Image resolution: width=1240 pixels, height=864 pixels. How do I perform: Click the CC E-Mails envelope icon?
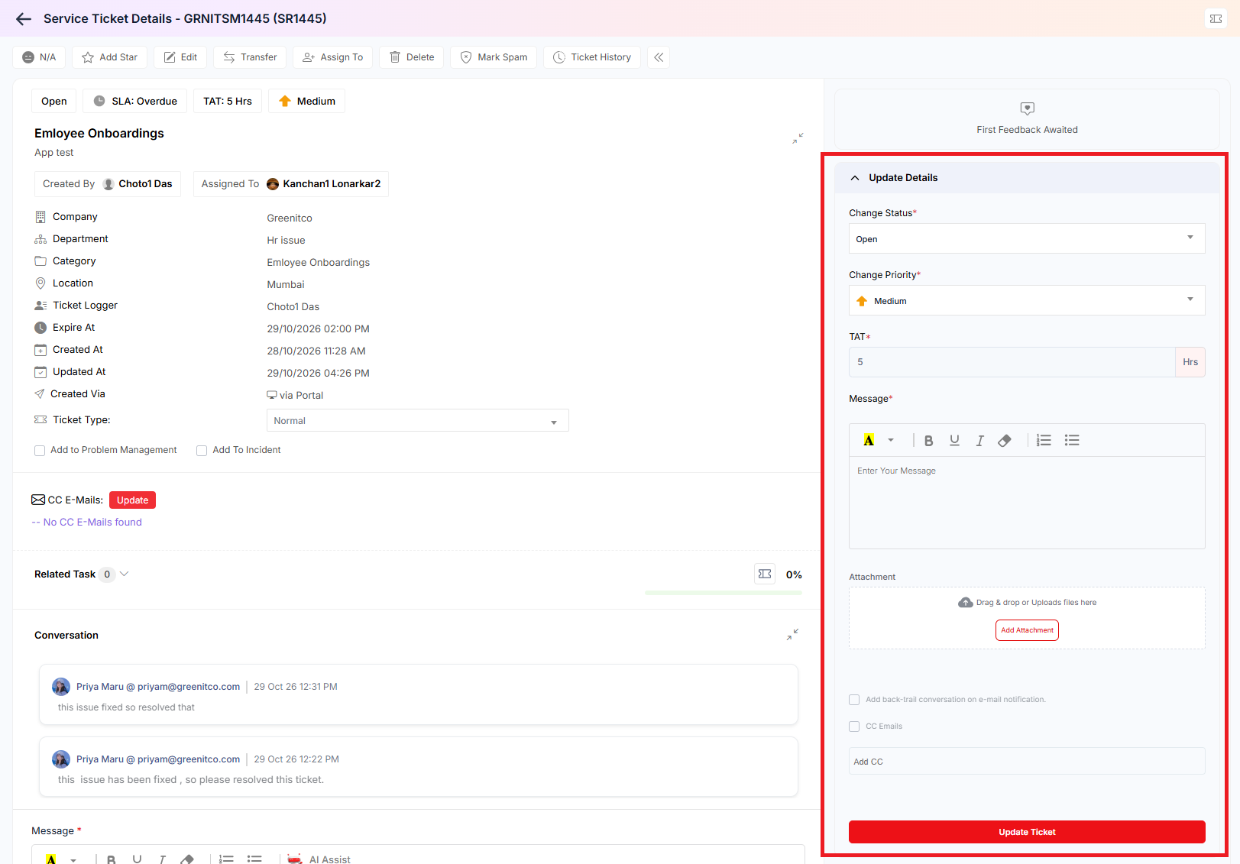pyautogui.click(x=38, y=500)
